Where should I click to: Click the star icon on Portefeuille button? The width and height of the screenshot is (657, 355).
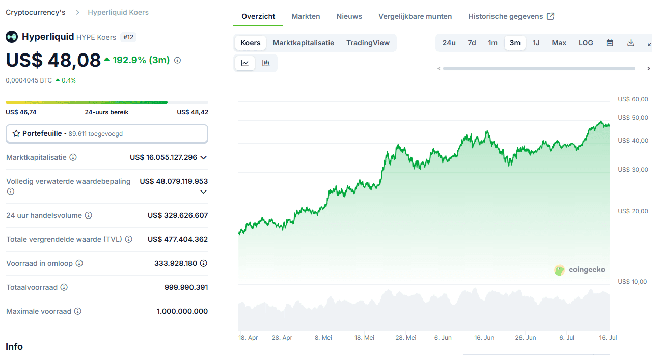[16, 133]
